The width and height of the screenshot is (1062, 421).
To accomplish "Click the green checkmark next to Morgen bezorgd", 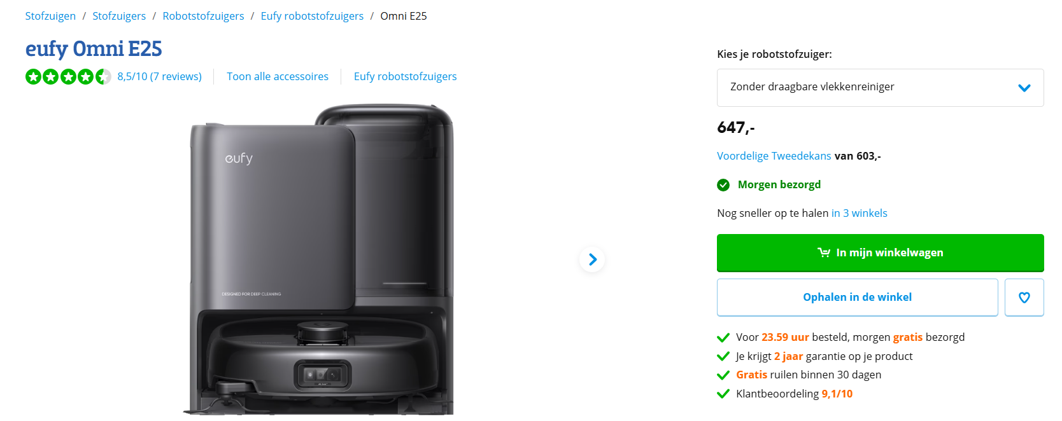I will point(723,185).
